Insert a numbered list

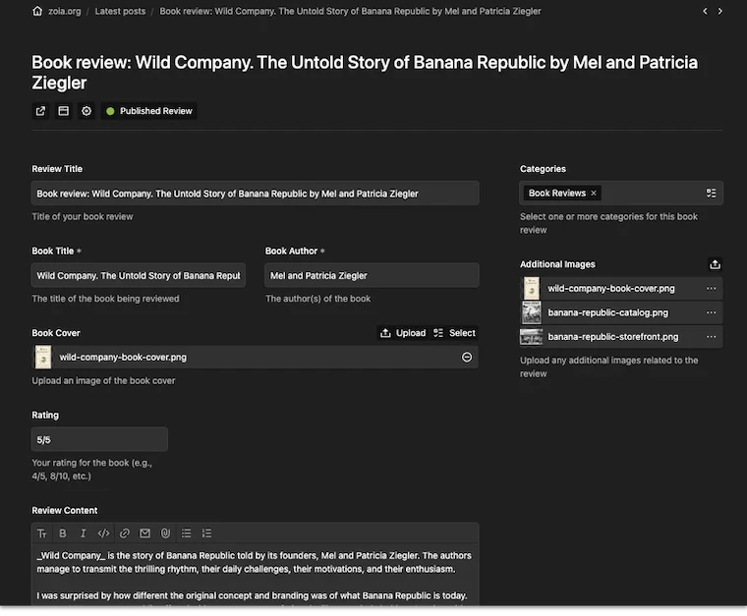point(206,533)
